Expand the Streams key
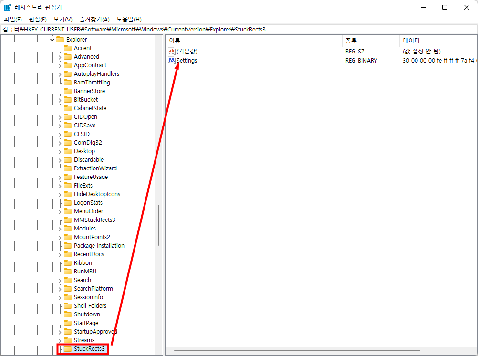The width and height of the screenshot is (478, 356). tap(60, 340)
